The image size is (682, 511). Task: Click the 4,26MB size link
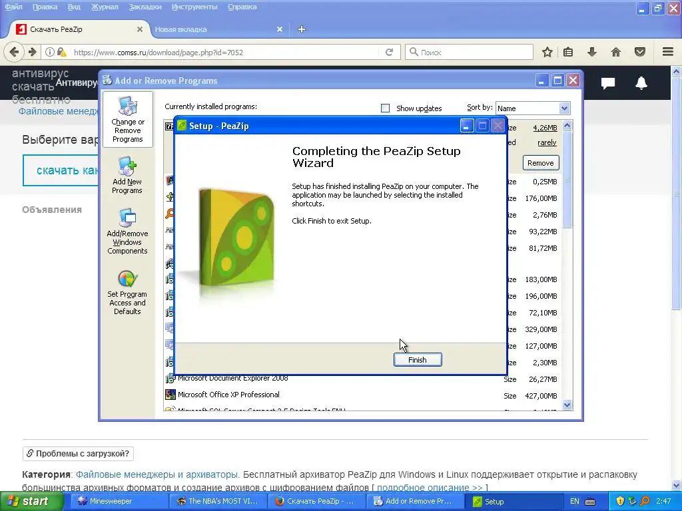click(x=545, y=128)
